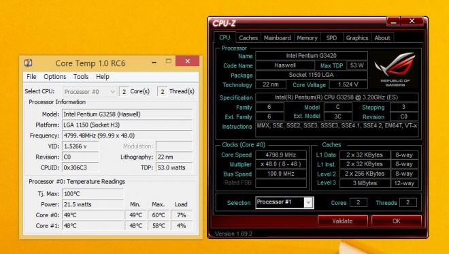Click the Core #1 load value 4%
Screen dimensions: 449x254
point(182,225)
